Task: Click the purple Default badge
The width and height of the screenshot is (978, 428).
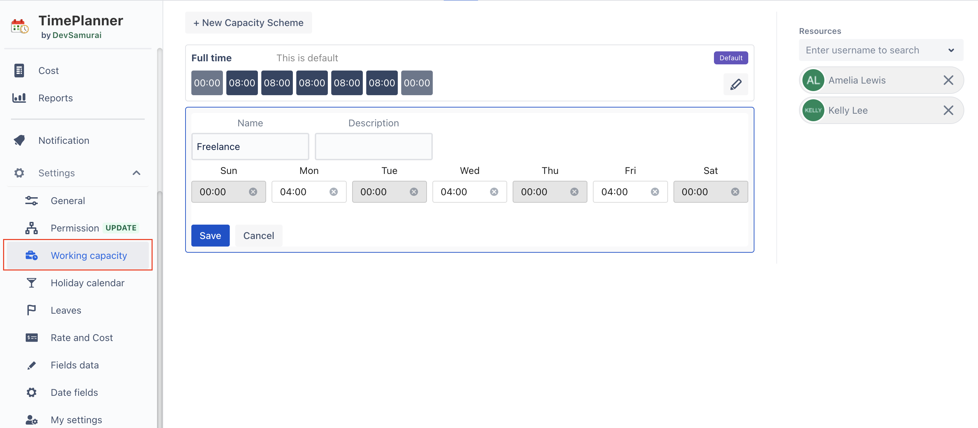Action: (730, 58)
